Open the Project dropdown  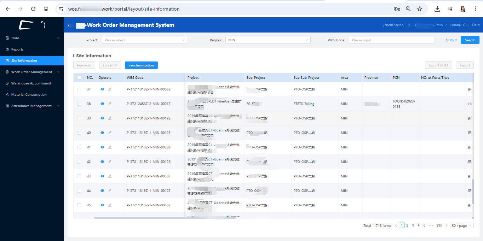tap(144, 40)
